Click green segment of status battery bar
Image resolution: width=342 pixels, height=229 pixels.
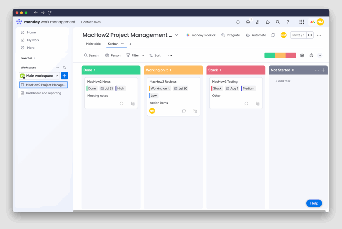(x=270, y=55)
